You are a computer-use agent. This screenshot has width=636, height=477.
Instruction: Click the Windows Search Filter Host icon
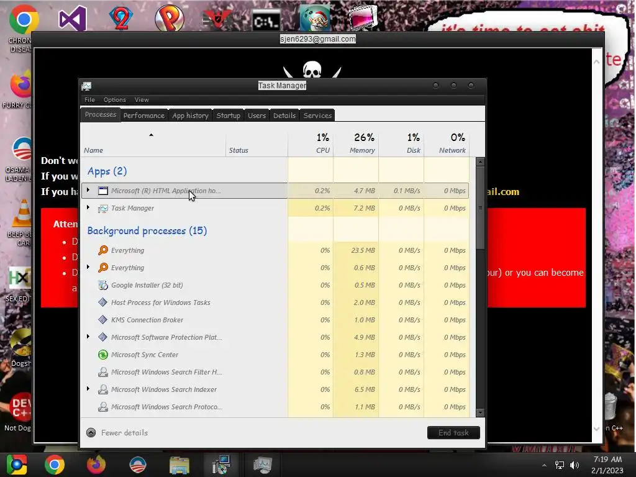[103, 373]
